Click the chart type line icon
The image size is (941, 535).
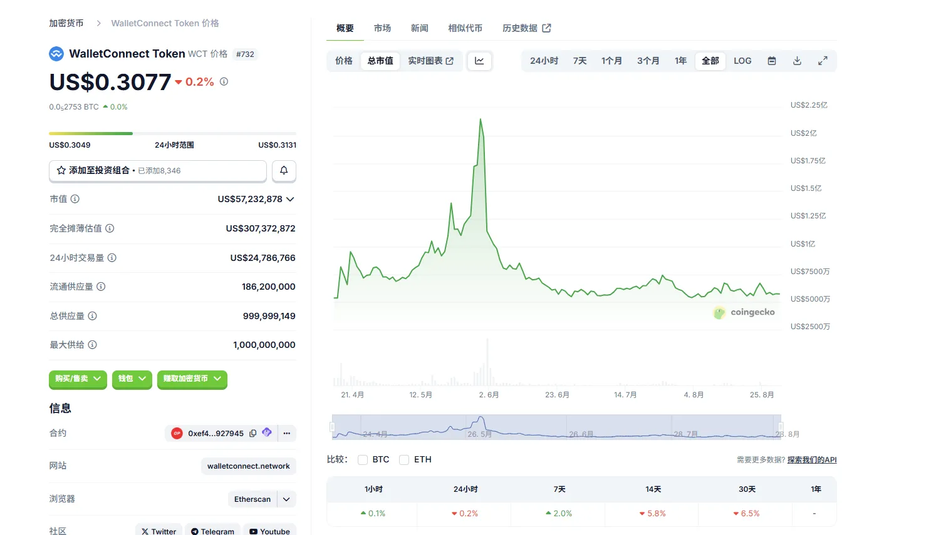coord(479,61)
